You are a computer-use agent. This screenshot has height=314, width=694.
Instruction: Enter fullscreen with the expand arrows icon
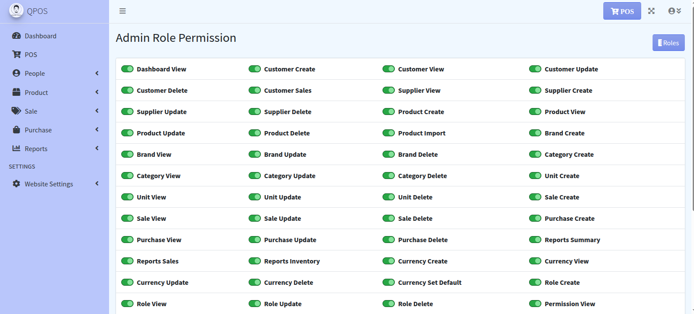click(651, 11)
